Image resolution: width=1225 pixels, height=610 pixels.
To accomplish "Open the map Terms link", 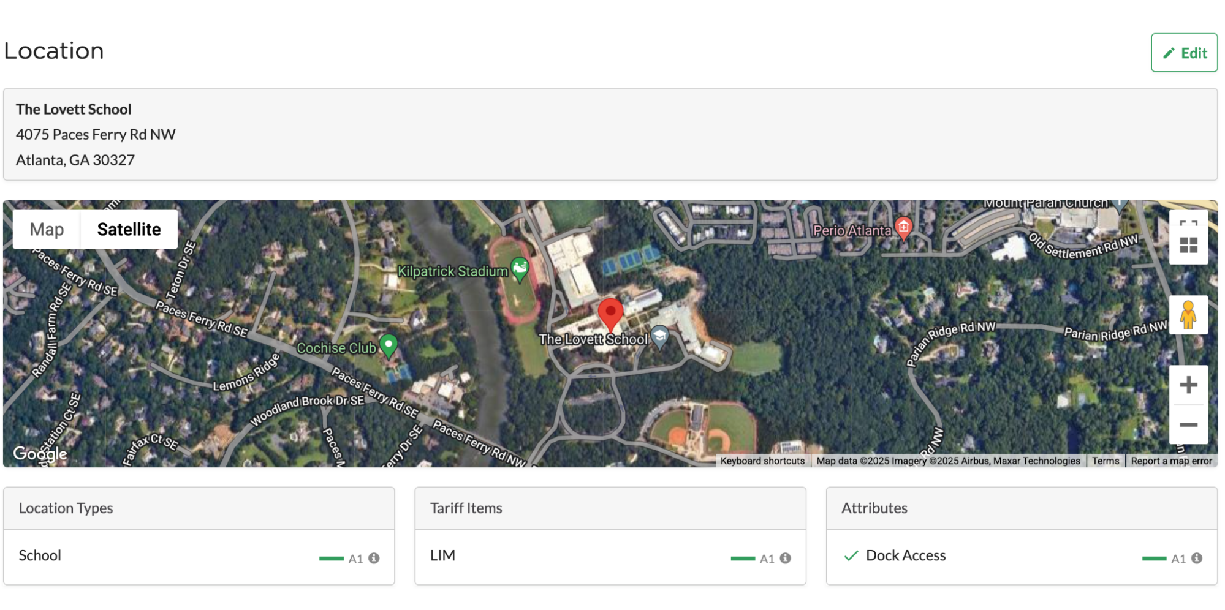I will [x=1105, y=461].
